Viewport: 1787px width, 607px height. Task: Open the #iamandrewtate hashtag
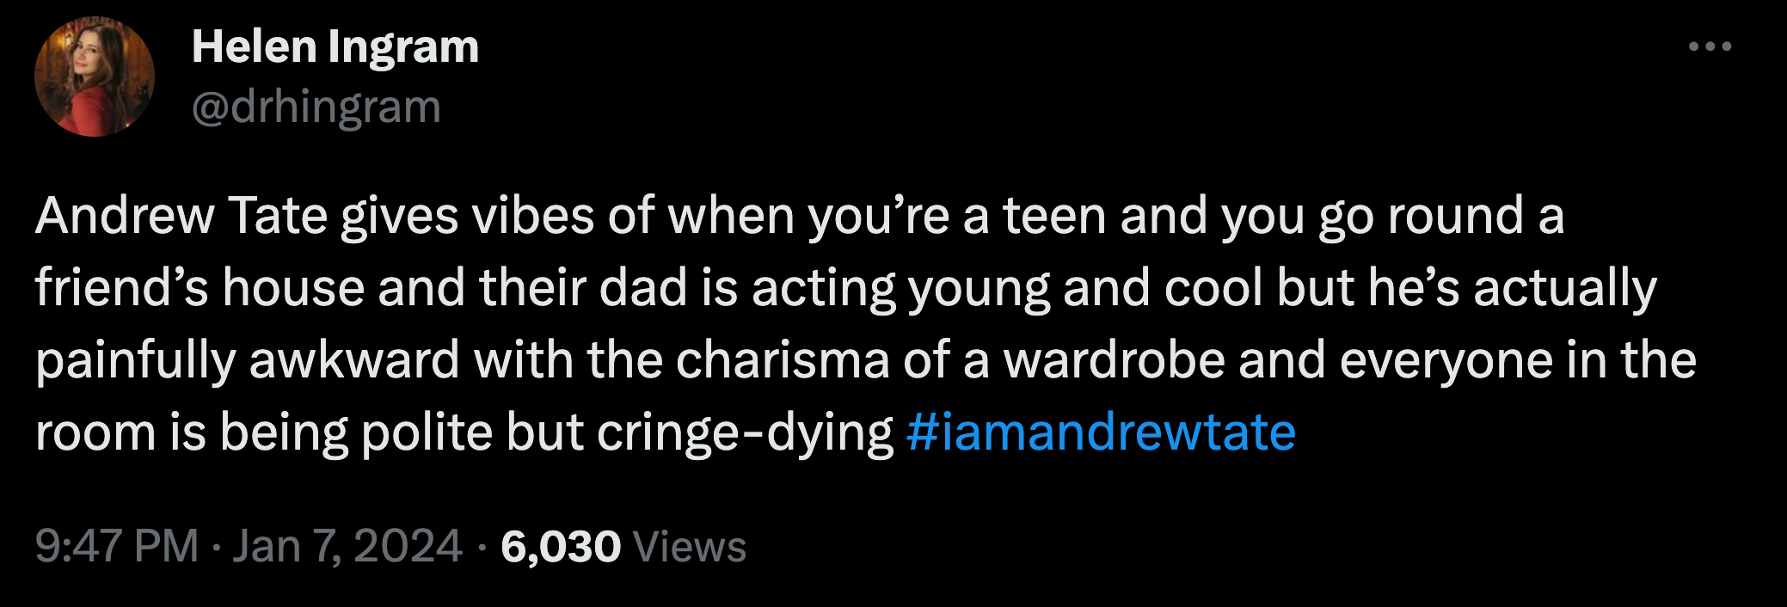tap(1101, 432)
